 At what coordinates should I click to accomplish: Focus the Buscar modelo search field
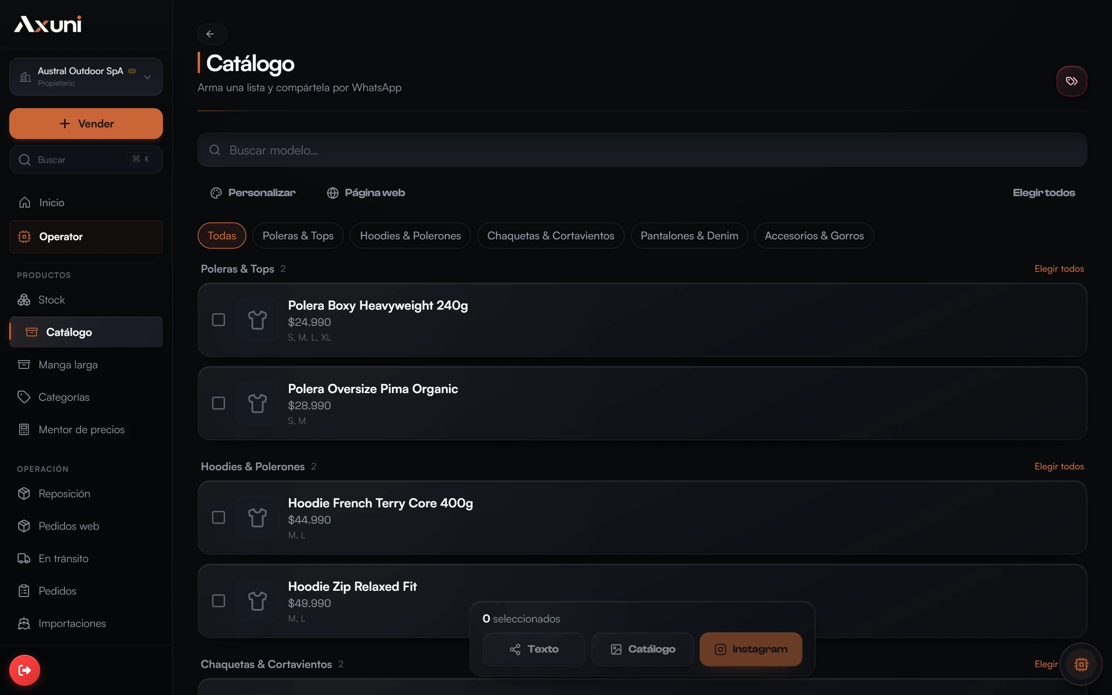642,150
